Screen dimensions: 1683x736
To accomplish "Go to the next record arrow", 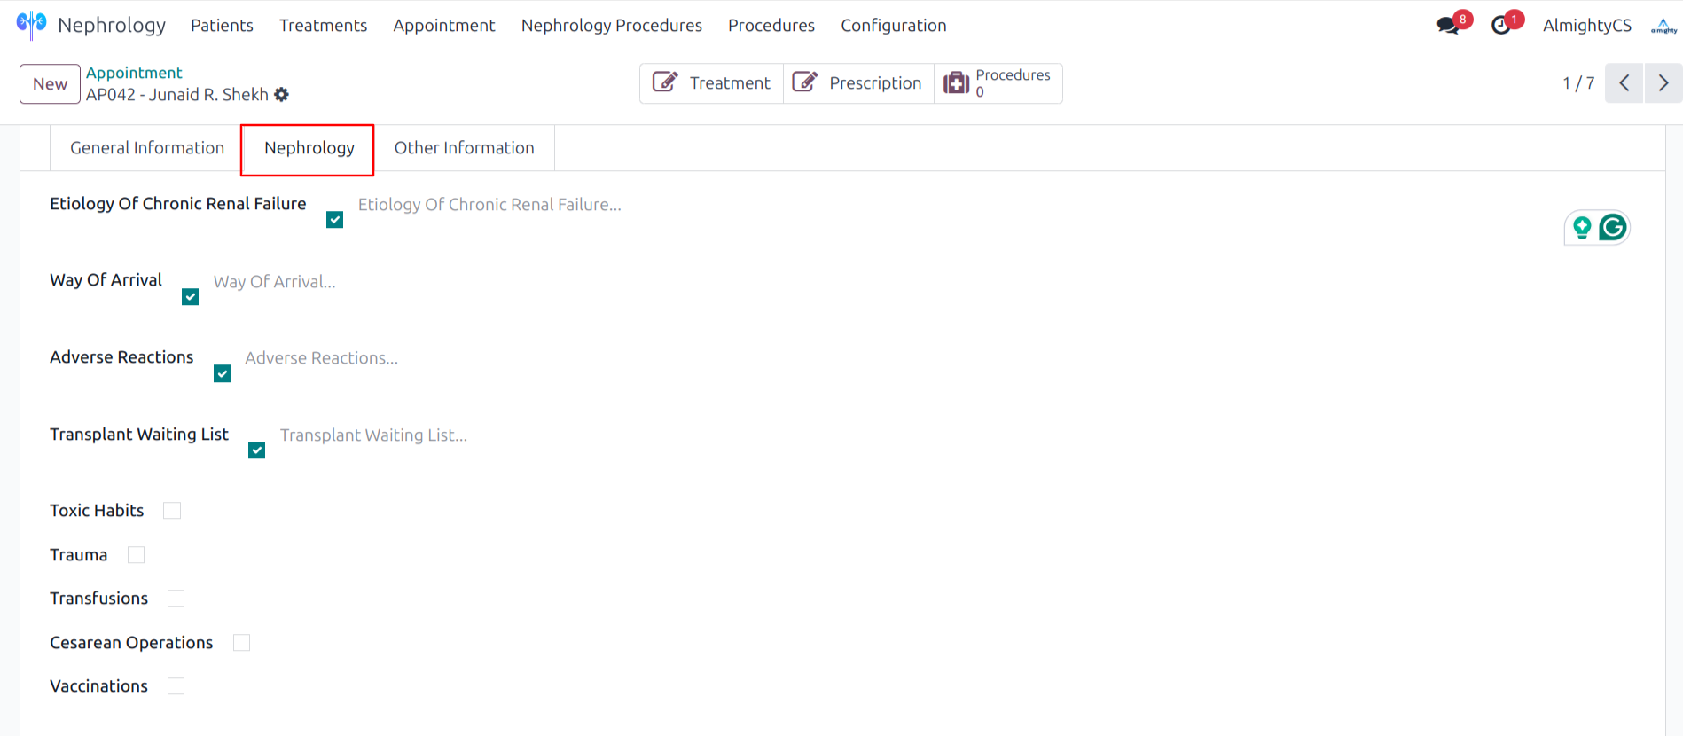I will point(1663,83).
